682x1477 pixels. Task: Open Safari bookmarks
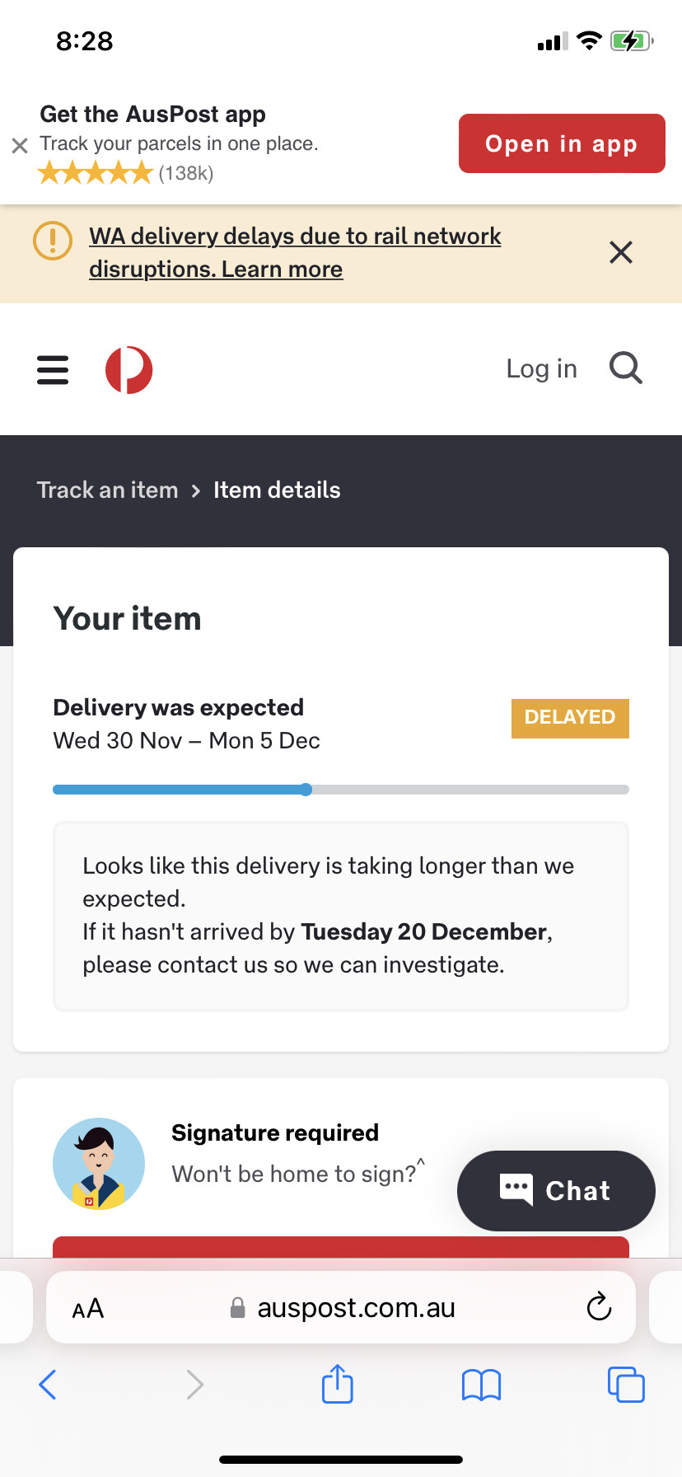(482, 1385)
